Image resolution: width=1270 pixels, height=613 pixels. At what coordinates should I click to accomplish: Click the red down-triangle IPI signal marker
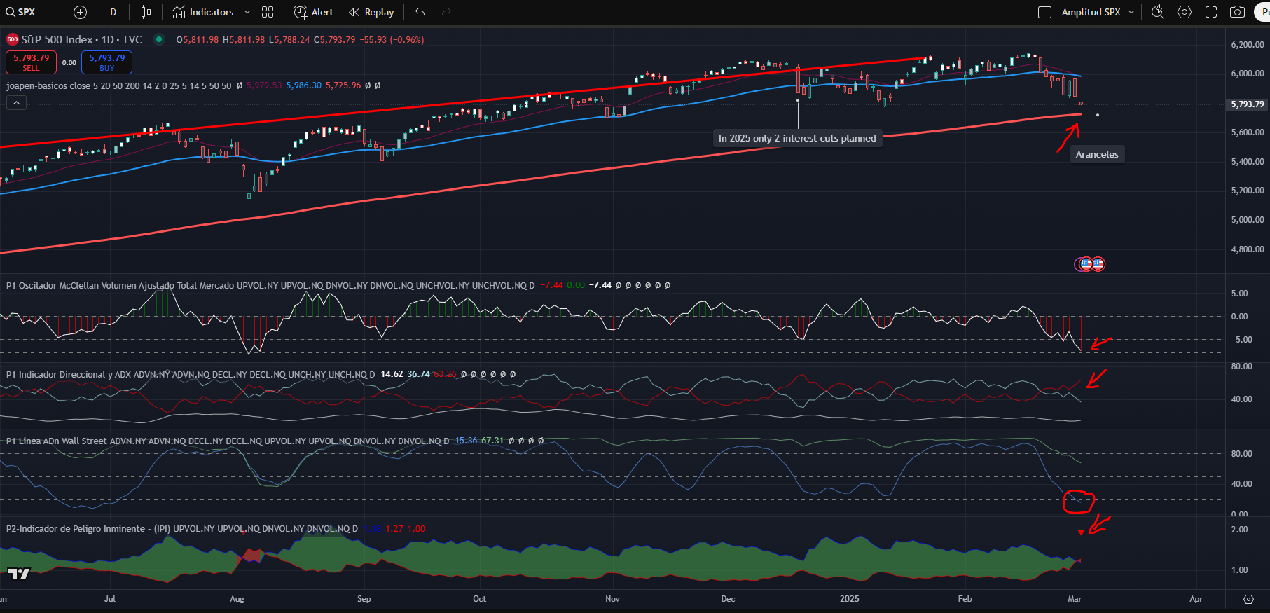pyautogui.click(x=1081, y=532)
